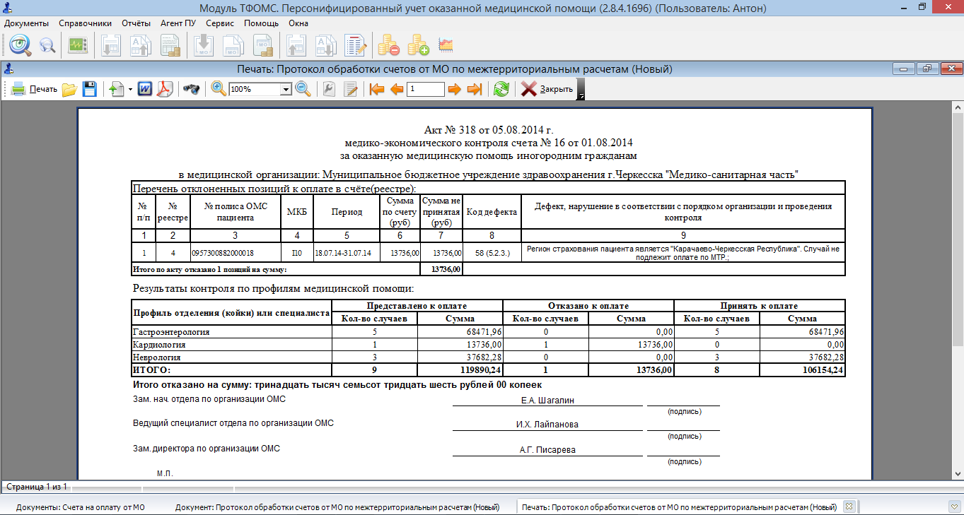This screenshot has width=964, height=515.
Task: Click the edit page pencil icon
Action: 351,89
